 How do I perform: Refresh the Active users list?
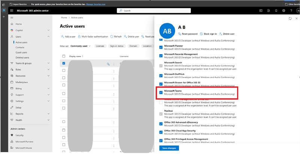tap(116, 36)
